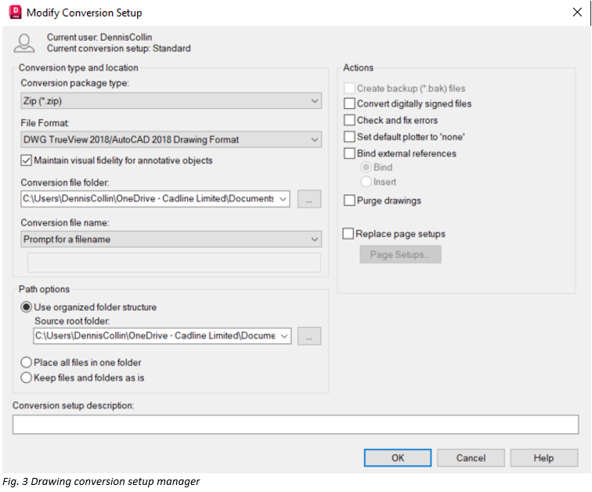
Task: Click 'Current conversion setup: Standard' text
Action: pyautogui.click(x=118, y=49)
